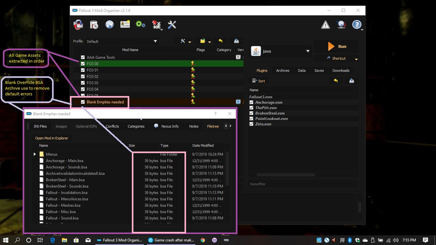Open File Explorer from the taskbar
Image resolution: width=436 pixels, height=245 pixels.
tap(64, 240)
